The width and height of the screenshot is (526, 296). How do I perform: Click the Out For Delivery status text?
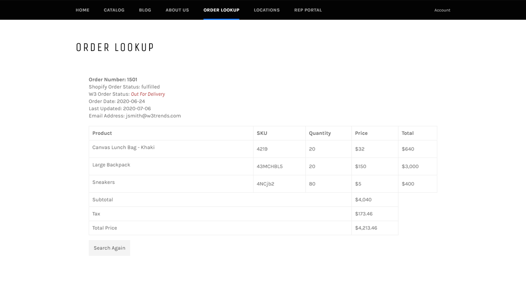[x=148, y=94]
